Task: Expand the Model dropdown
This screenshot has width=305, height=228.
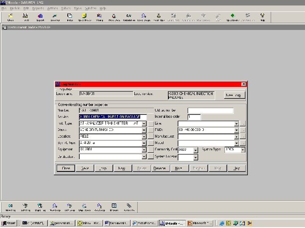Action: [x=236, y=143]
